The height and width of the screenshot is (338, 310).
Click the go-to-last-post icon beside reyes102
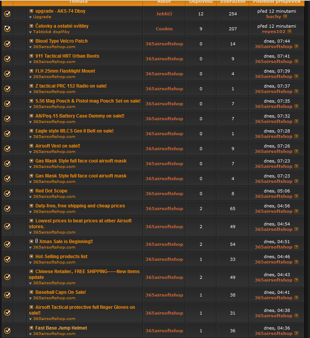tap(290, 32)
